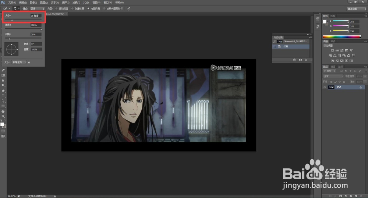368x198 pixels.
Task: Toggle the alert icon beside 钢笔压力 dropdown
Action: pos(29,63)
